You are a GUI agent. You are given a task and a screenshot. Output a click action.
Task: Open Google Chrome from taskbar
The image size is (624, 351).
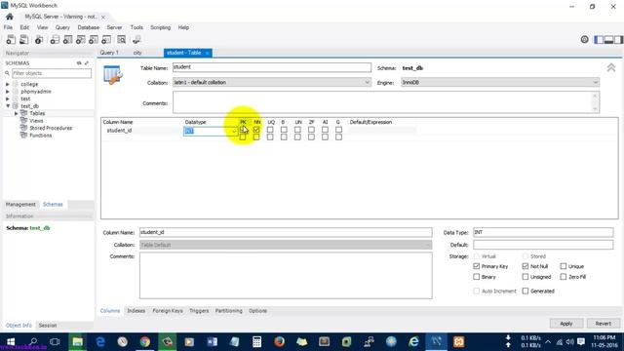click(x=145, y=341)
